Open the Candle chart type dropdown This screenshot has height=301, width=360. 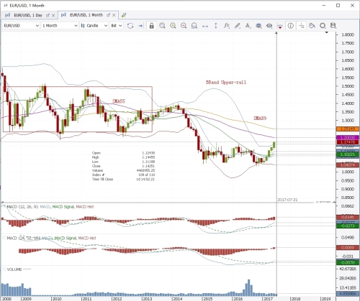pyautogui.click(x=94, y=26)
